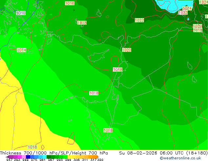Click the bright magenta legend swatch

click(x=19, y=157)
